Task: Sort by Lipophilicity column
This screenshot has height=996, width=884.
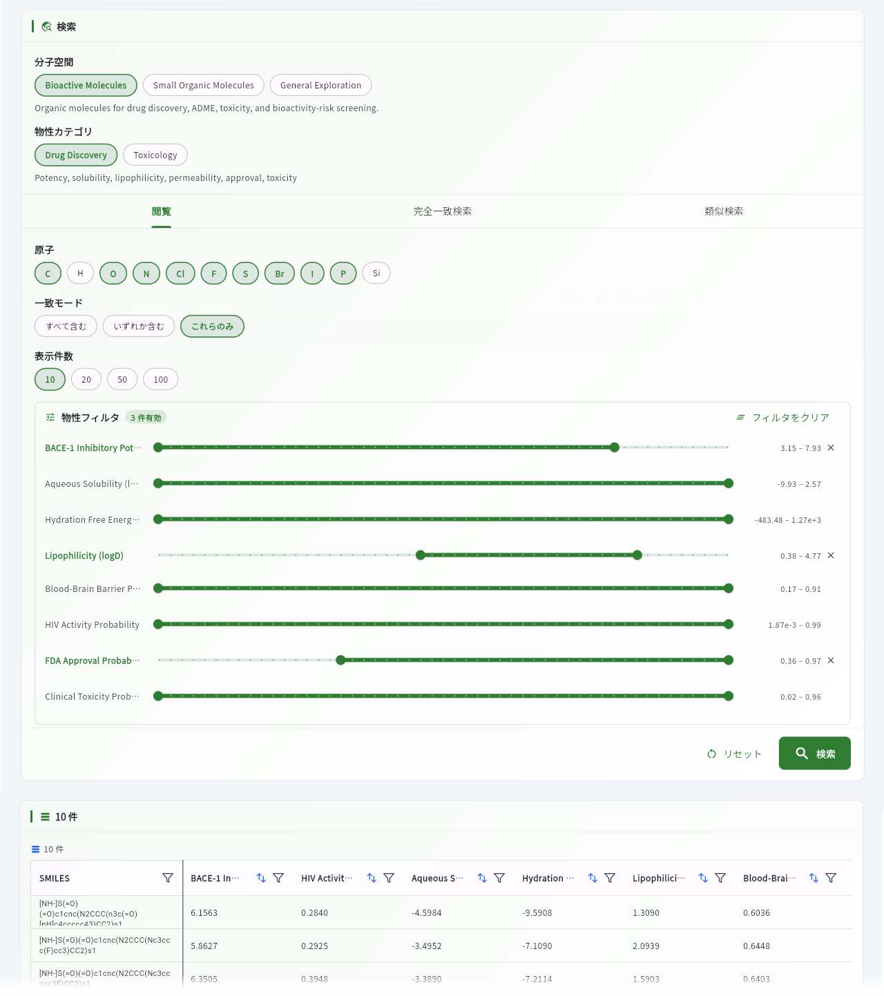Action: point(703,878)
